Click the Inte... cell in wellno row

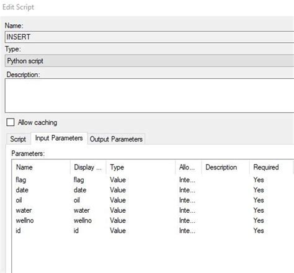(x=187, y=220)
